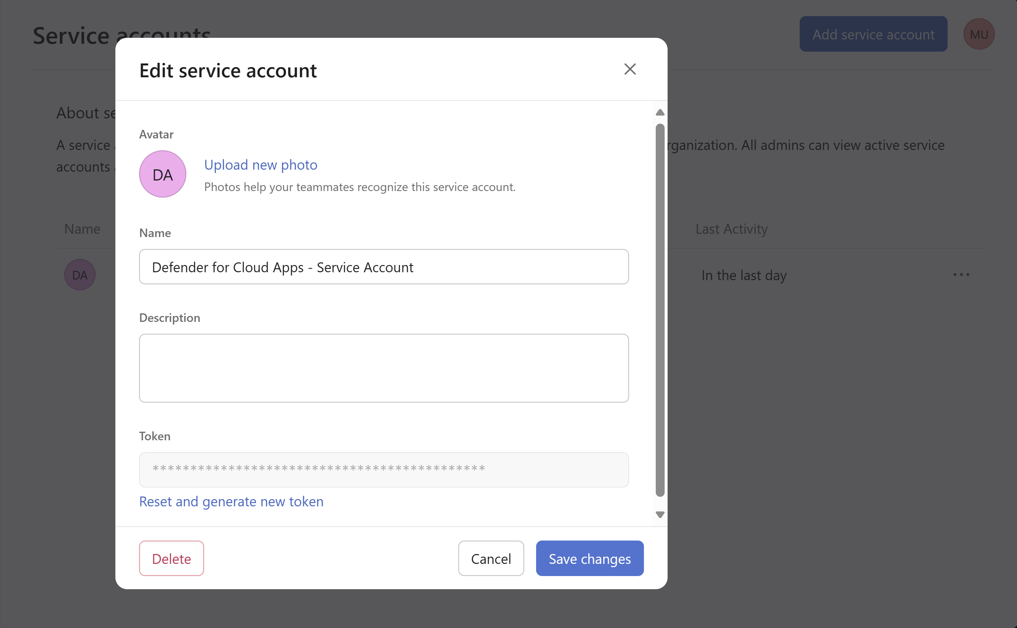The image size is (1017, 628).
Task: Click the Name input field
Action: [384, 267]
